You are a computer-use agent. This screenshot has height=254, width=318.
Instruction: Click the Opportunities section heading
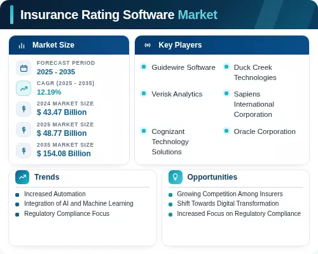(x=212, y=177)
